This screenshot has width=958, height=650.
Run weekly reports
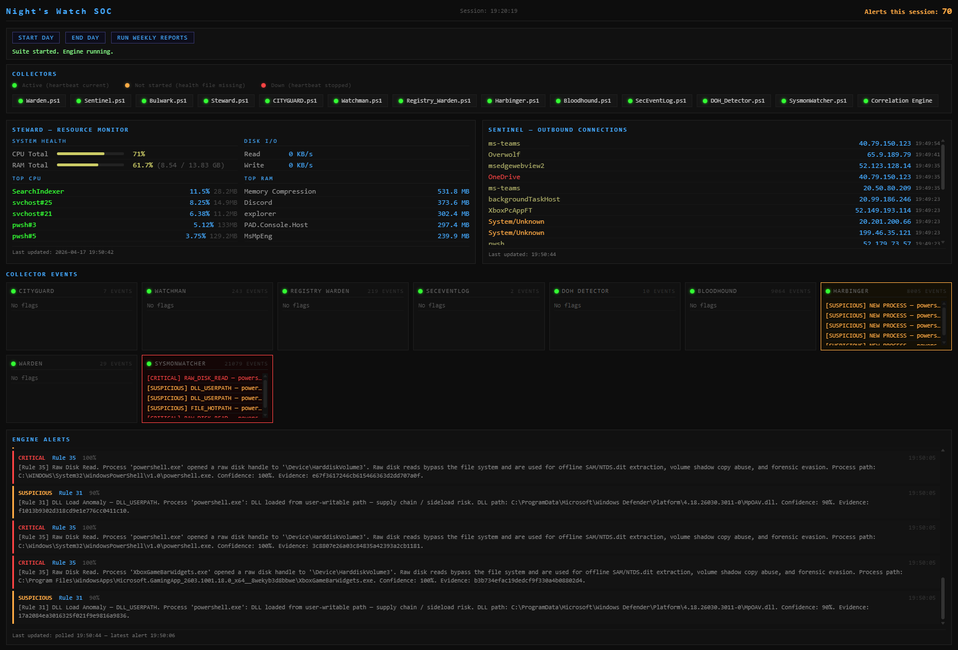click(152, 38)
